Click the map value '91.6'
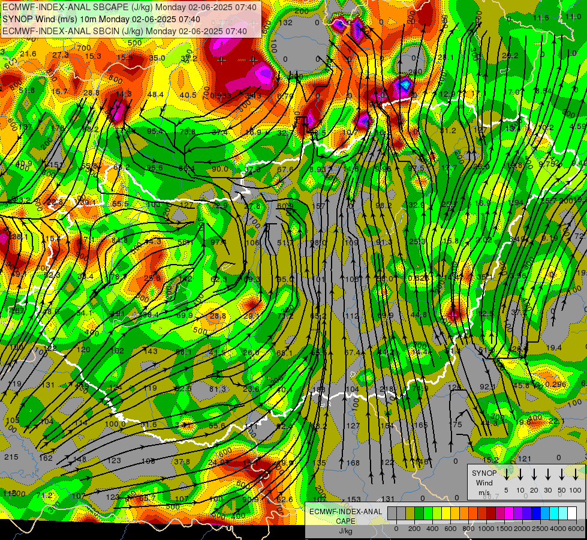Image resolution: width=587 pixels, height=540 pixels. click(149, 425)
